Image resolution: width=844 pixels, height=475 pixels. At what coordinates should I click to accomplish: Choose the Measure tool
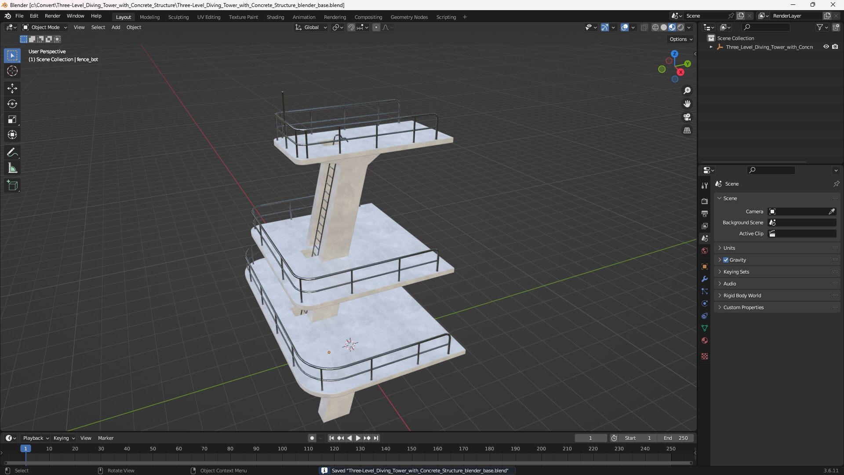pyautogui.click(x=12, y=168)
